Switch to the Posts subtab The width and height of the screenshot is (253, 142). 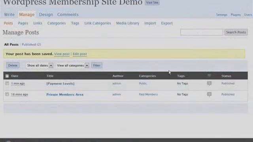8,23
